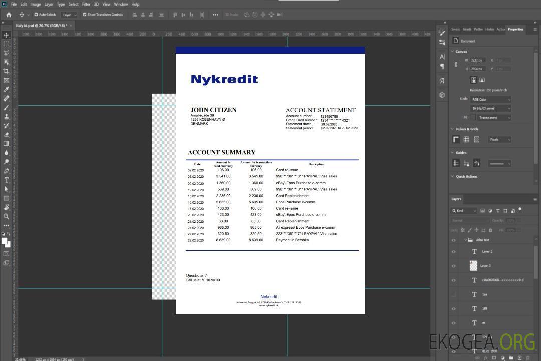Toggle Show Transform Controls checkbox
The height and width of the screenshot is (361, 541).
point(84,15)
